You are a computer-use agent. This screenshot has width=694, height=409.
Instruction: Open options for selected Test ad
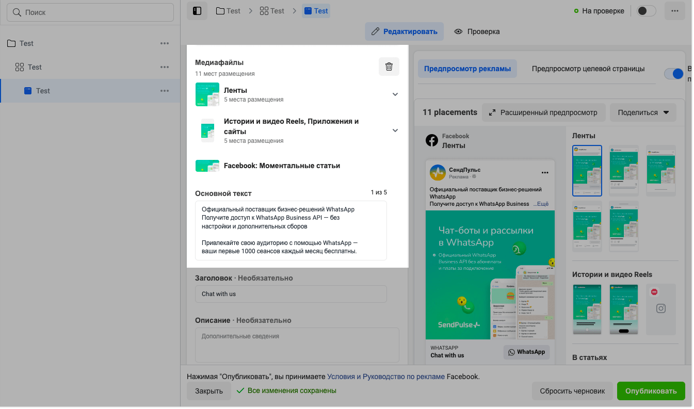pyautogui.click(x=165, y=91)
